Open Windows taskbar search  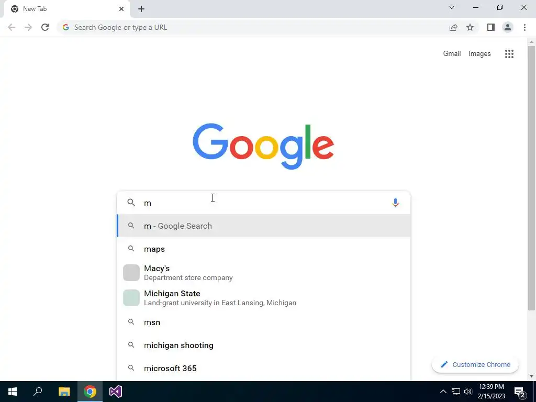click(x=38, y=392)
